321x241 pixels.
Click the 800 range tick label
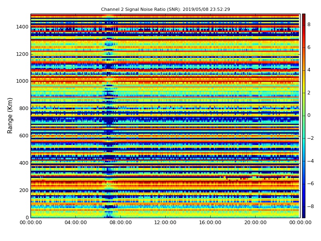click(x=24, y=108)
